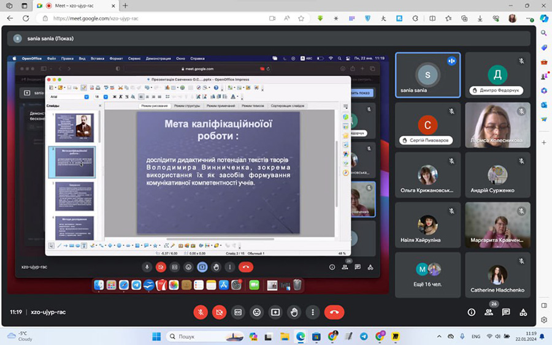Expand hidden system tray icons chevron
The width and height of the screenshot is (552, 345).
pos(439,336)
